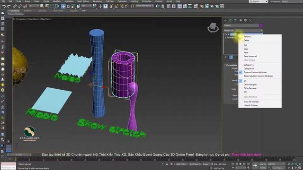This screenshot has width=303, height=170.
Task: Open the Selected key filter dropdown
Action: tap(276, 164)
